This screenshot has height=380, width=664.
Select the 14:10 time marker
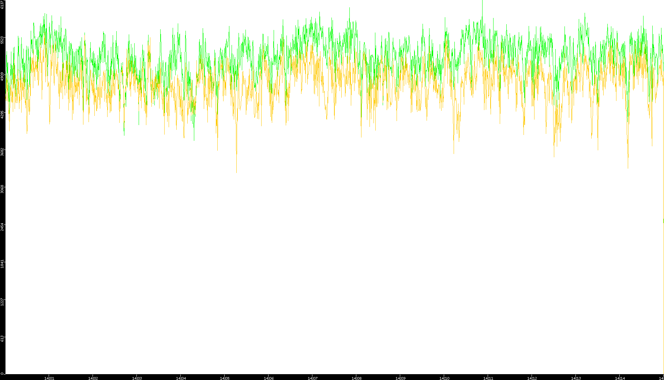(444, 378)
